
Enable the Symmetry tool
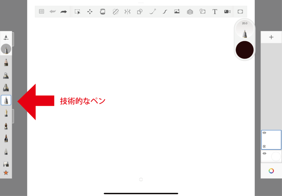pyautogui.click(x=127, y=12)
